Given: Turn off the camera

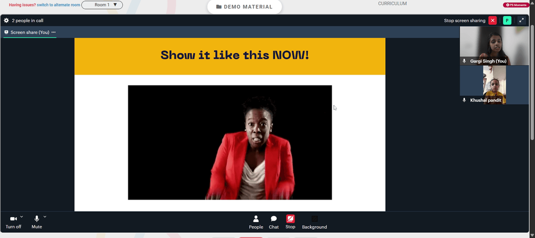Looking at the screenshot, I should pos(13,222).
